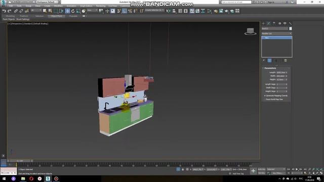Activate the Select and Rotate tool

tap(73, 11)
